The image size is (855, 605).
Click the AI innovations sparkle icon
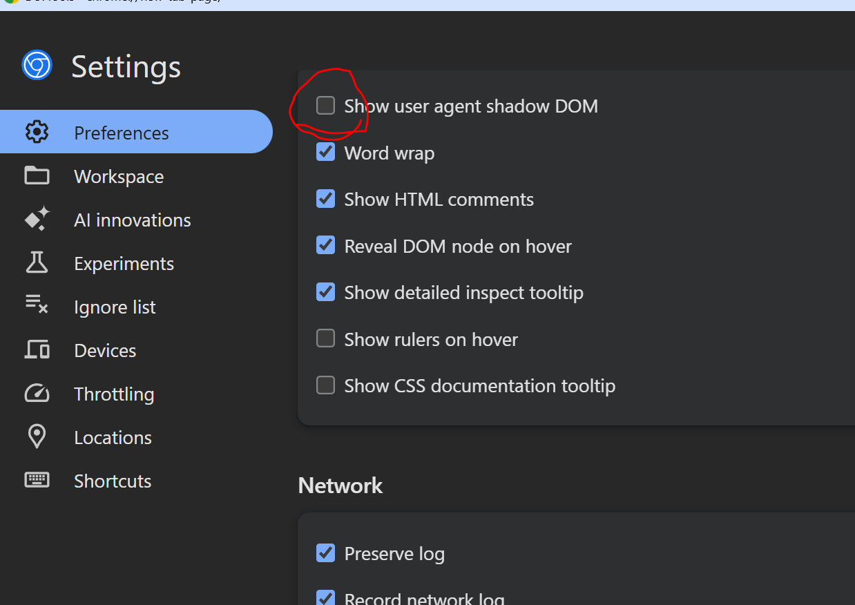(37, 219)
